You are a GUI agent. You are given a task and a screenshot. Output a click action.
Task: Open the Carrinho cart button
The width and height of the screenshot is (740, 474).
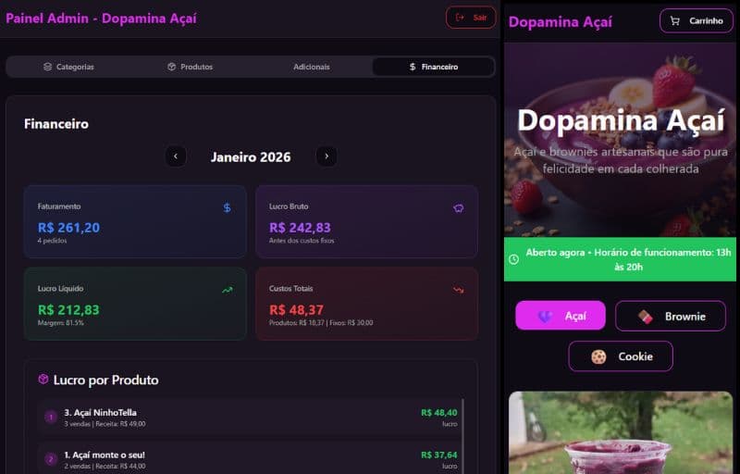pos(697,20)
